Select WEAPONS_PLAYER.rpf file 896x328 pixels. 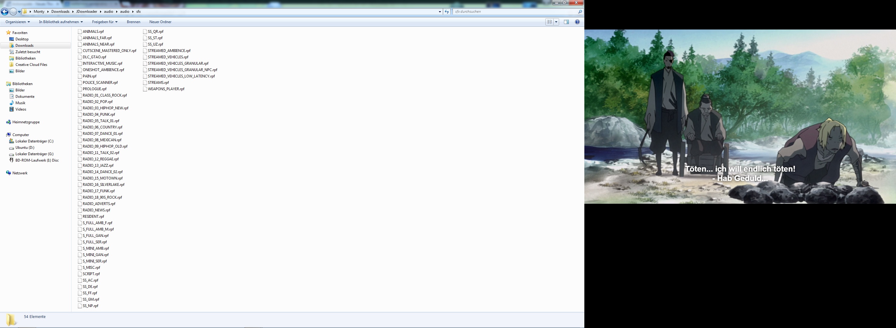click(166, 89)
